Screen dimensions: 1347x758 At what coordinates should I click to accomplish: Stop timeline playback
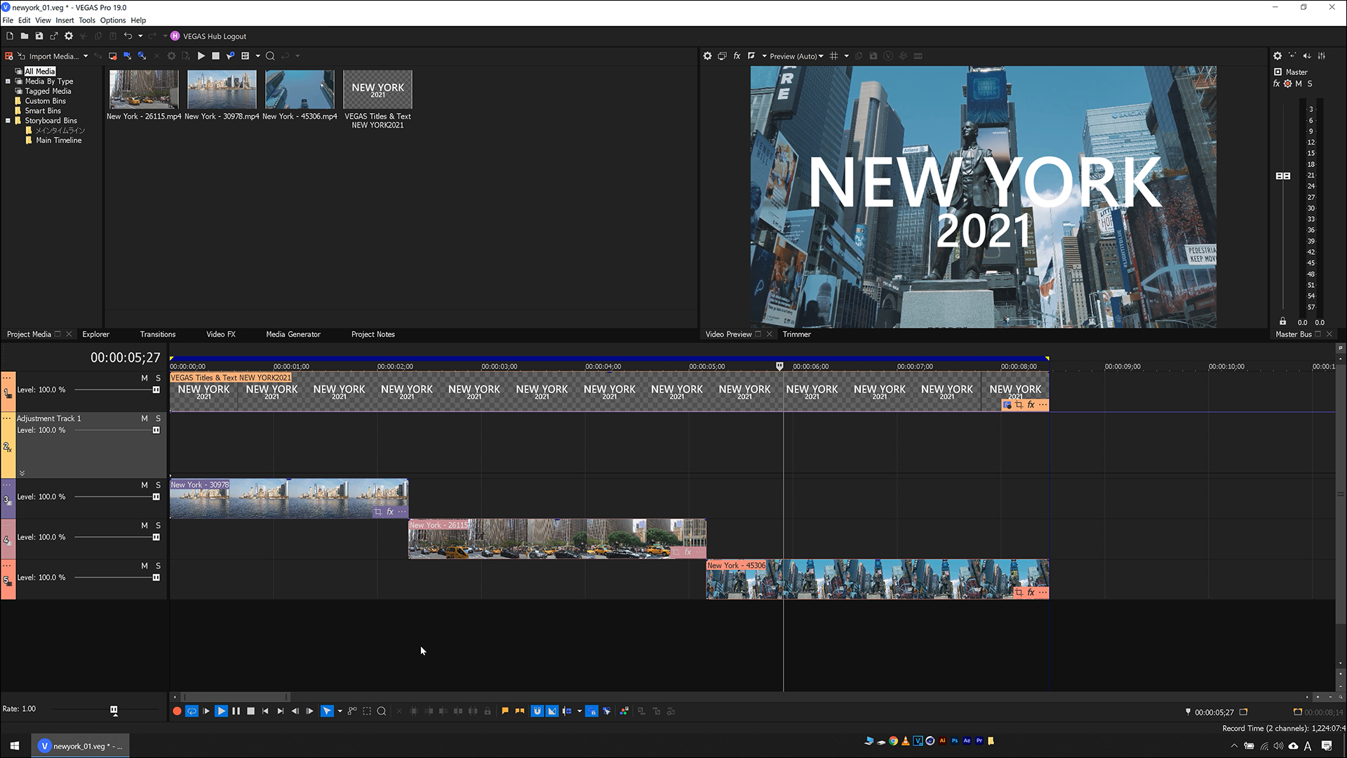coord(250,711)
